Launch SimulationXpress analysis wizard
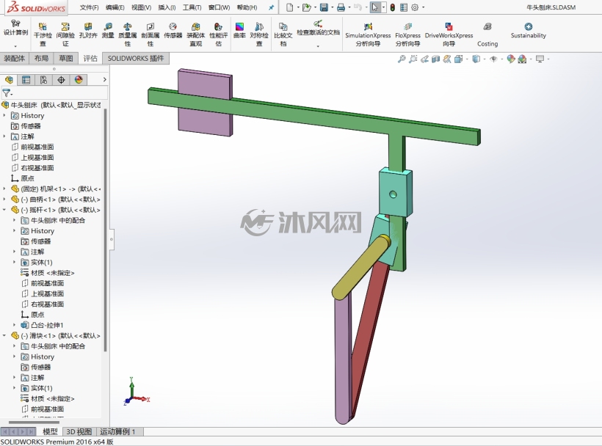 (x=368, y=34)
